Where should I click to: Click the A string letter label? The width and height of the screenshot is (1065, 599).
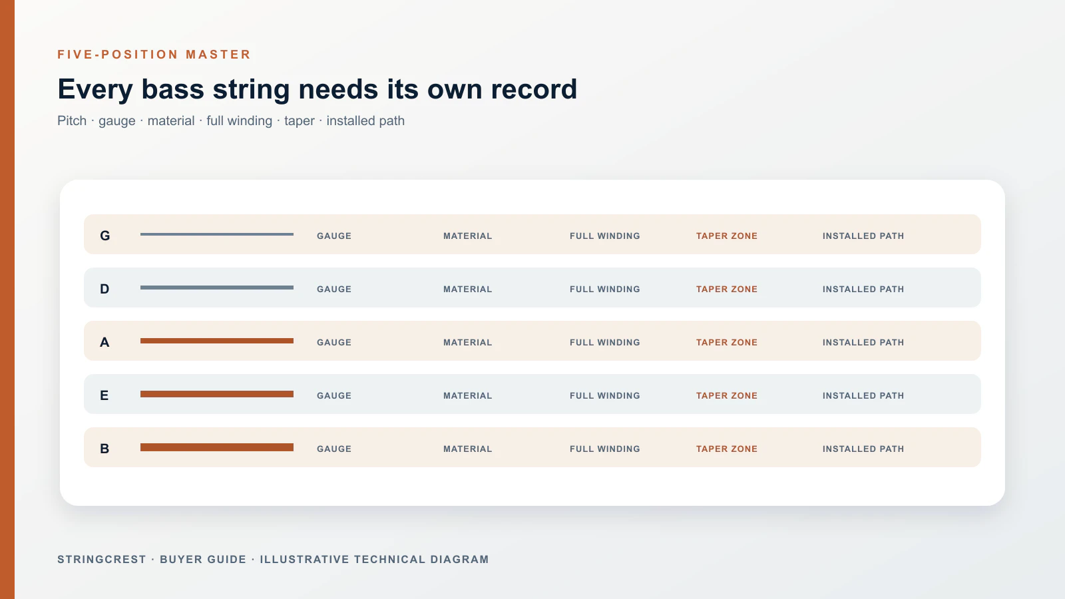pos(105,342)
